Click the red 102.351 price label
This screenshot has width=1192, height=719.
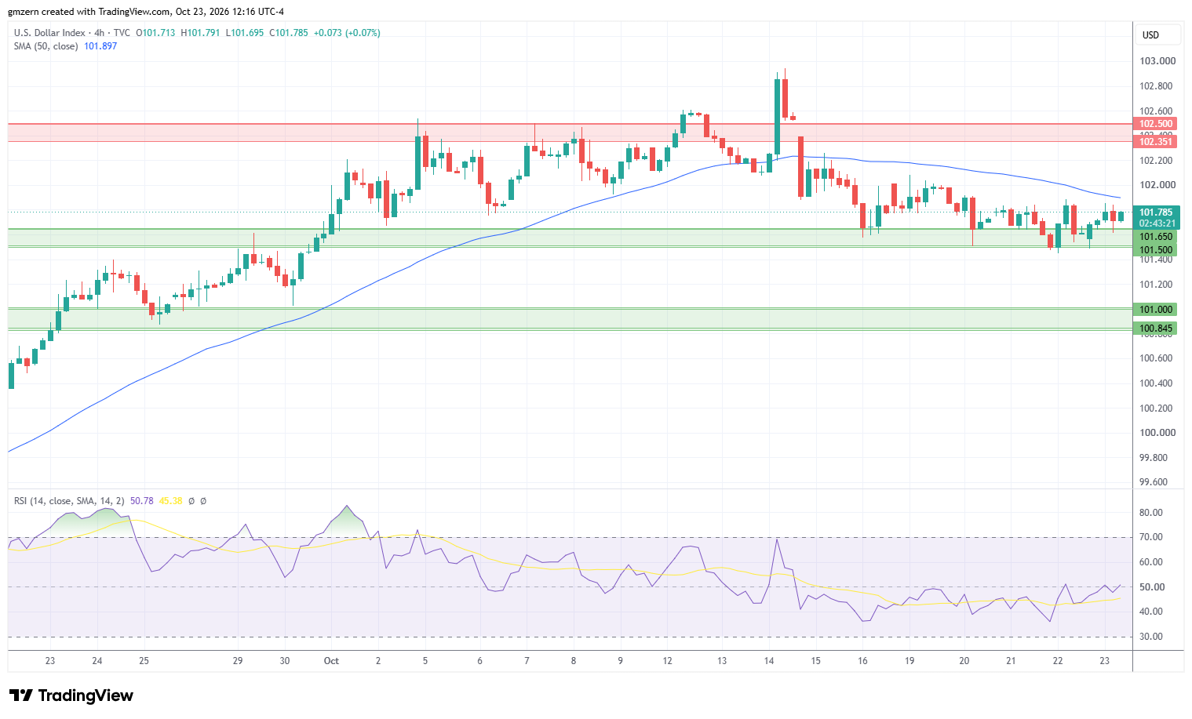(1156, 142)
